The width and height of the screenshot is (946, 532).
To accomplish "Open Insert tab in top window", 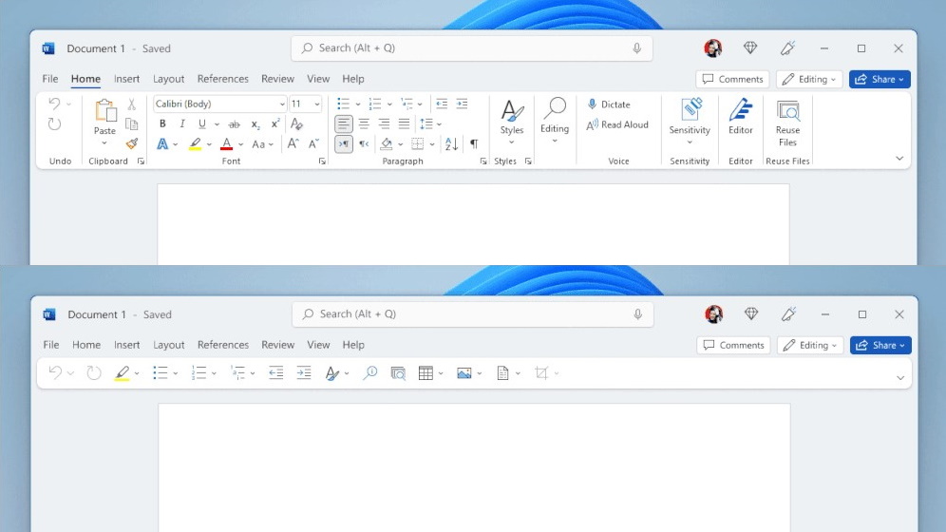I will point(126,79).
